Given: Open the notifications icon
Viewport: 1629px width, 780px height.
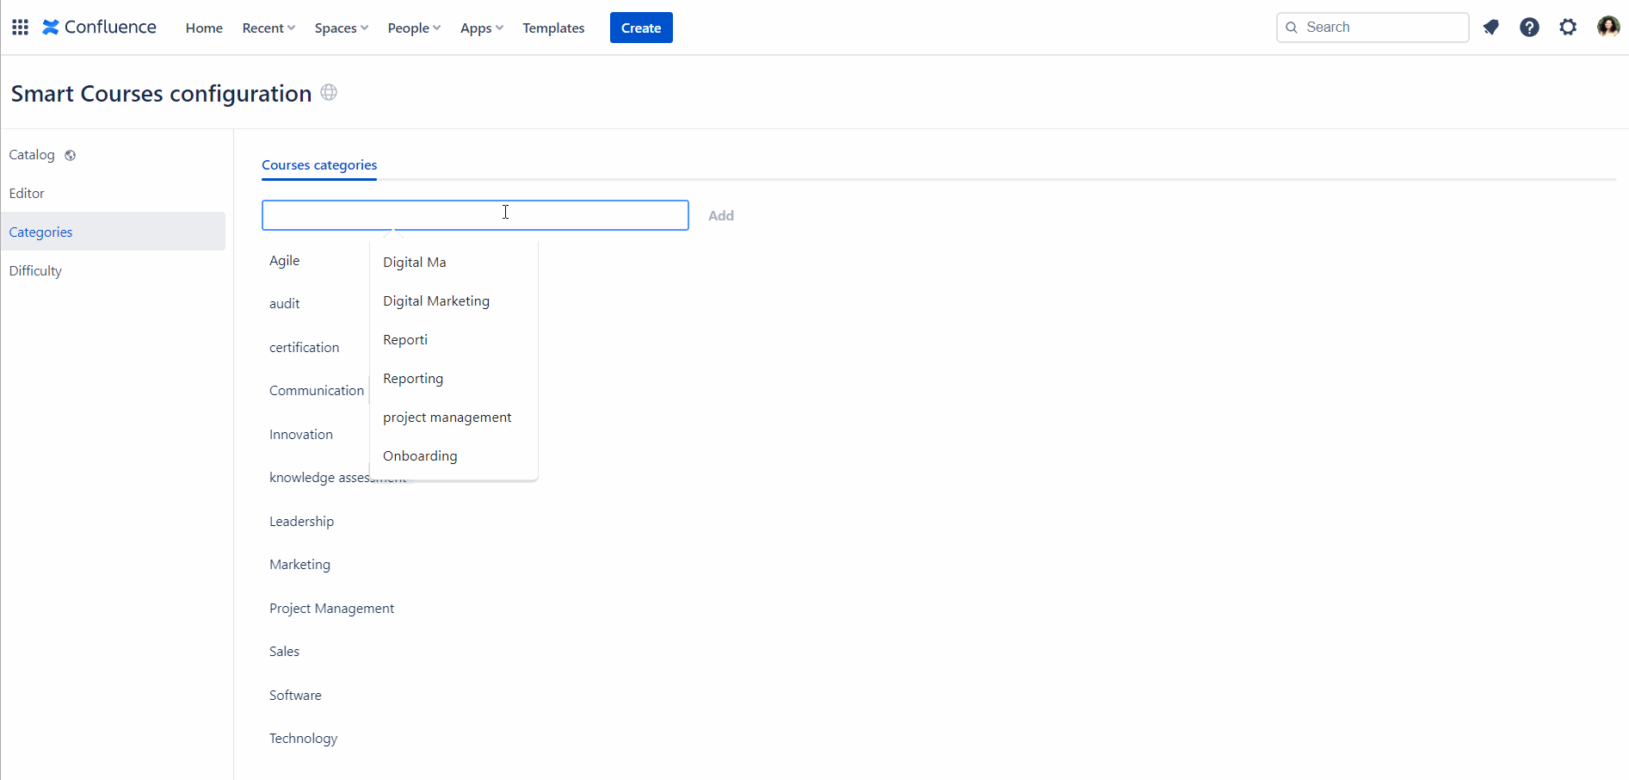Looking at the screenshot, I should 1490,28.
